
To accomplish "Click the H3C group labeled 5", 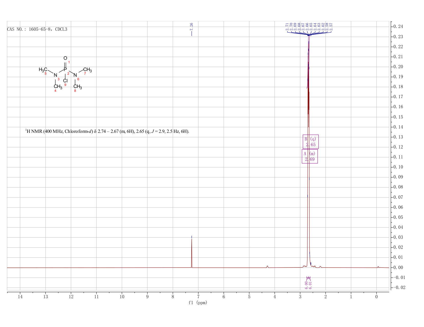I will 43,70.
